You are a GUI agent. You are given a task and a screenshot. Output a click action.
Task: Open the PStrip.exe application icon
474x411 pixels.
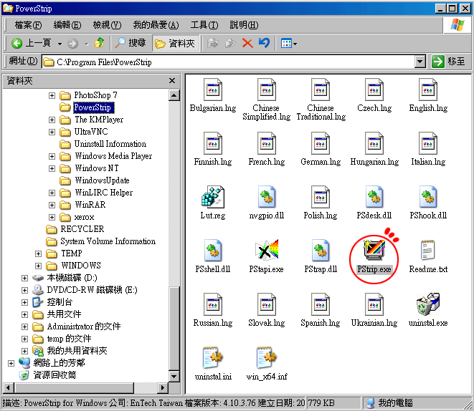point(374,252)
